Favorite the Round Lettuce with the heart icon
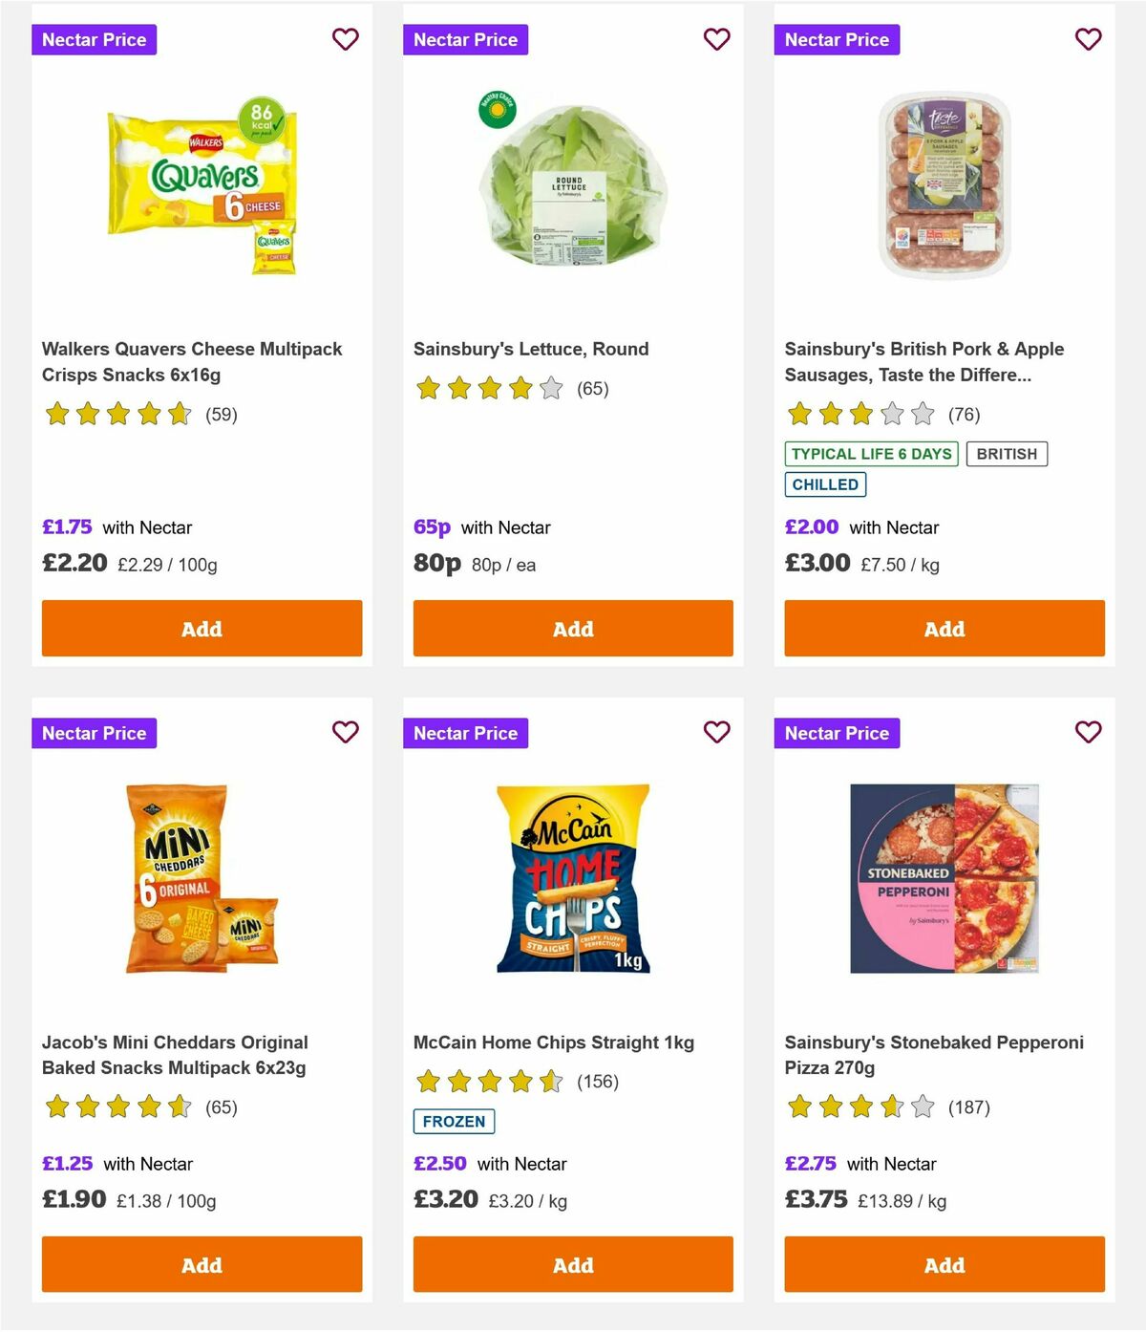Viewport: 1146px width, 1332px height. coord(716,39)
